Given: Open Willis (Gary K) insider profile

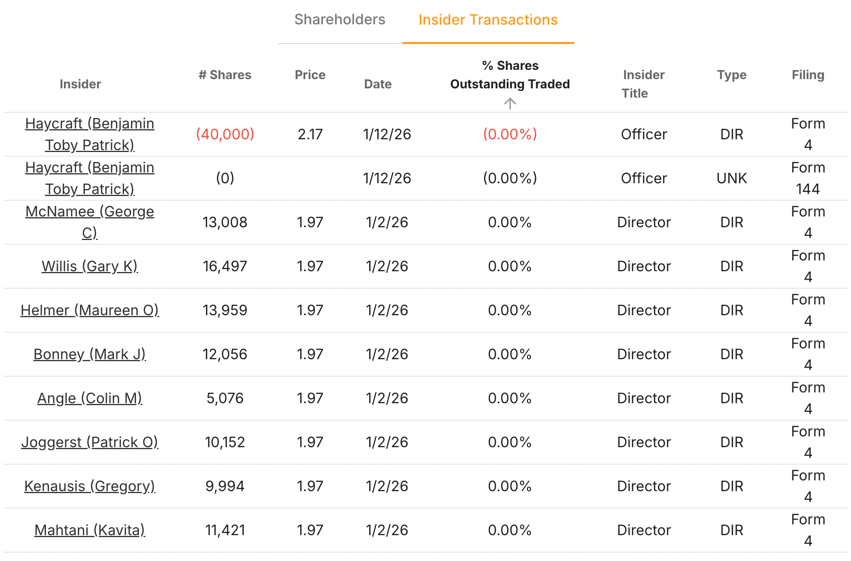Looking at the screenshot, I should point(89,266).
